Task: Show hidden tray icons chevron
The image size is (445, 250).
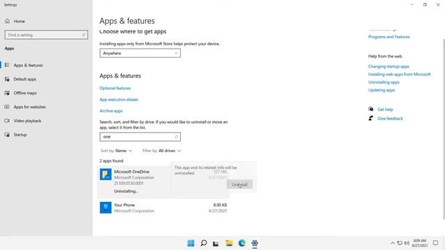Action: [392, 243]
